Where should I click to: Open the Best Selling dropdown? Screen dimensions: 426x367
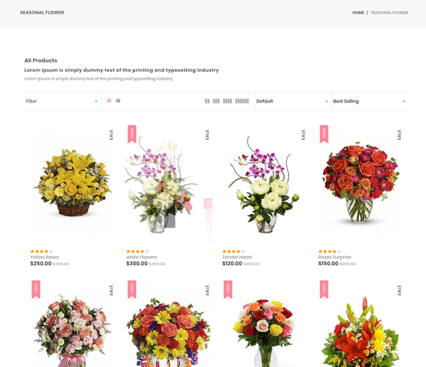tap(369, 101)
